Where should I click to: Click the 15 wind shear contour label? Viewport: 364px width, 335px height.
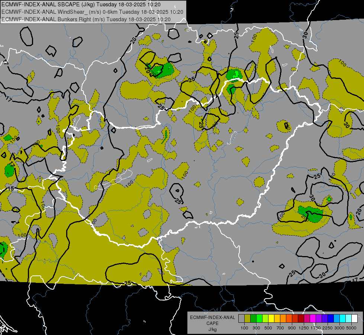(11, 188)
